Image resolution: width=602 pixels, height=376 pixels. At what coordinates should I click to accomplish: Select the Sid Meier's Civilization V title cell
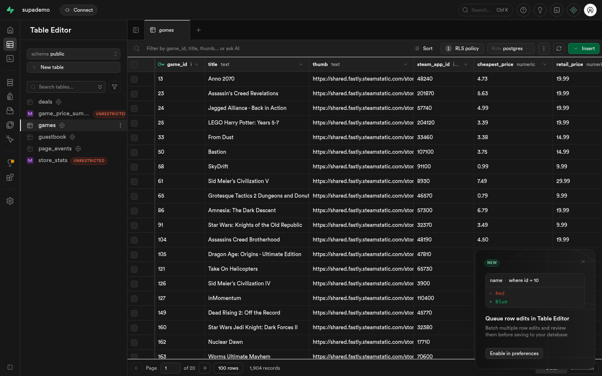click(x=257, y=181)
